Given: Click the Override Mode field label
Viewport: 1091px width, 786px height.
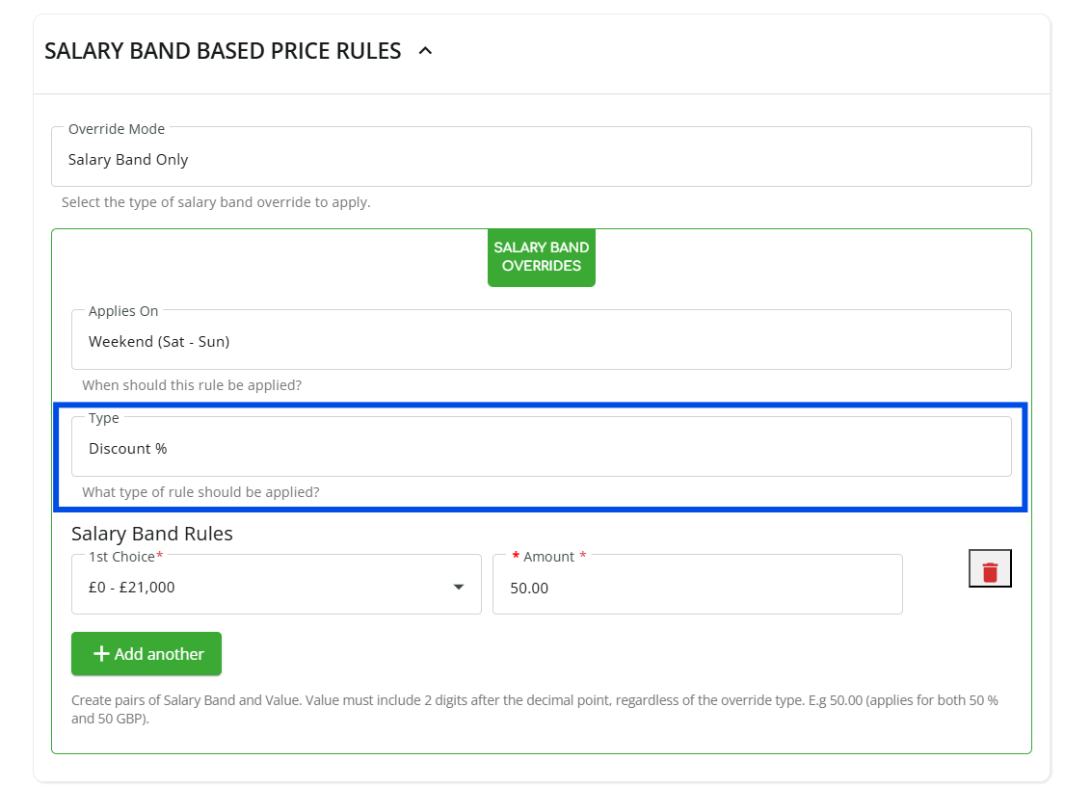Looking at the screenshot, I should coord(117,129).
